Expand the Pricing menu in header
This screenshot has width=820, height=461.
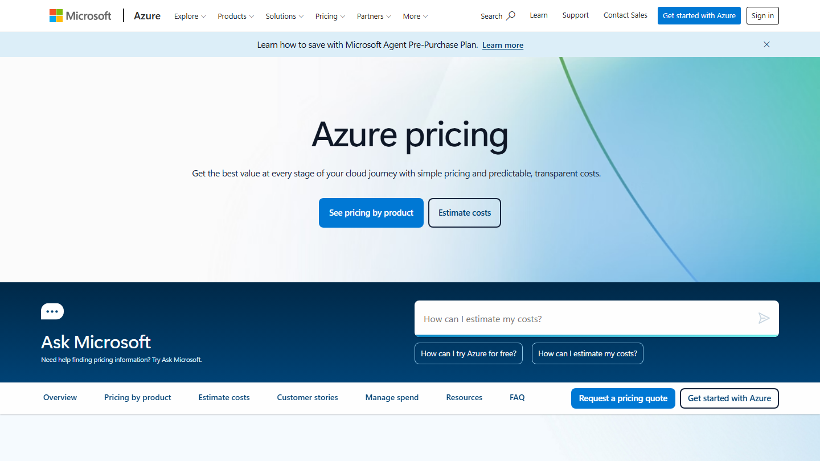(x=330, y=16)
